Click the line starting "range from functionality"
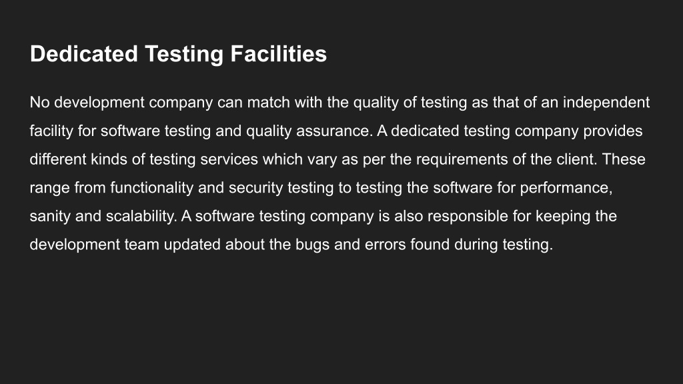 pos(321,188)
